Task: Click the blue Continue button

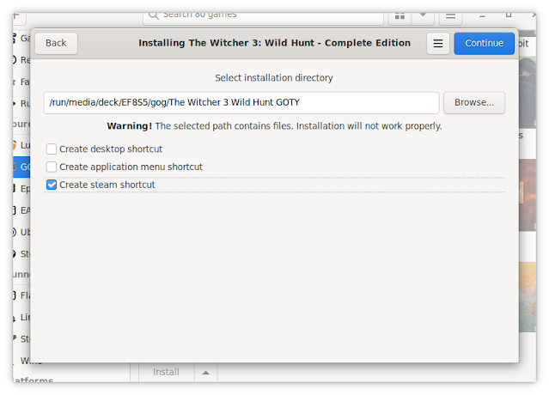Action: (484, 43)
